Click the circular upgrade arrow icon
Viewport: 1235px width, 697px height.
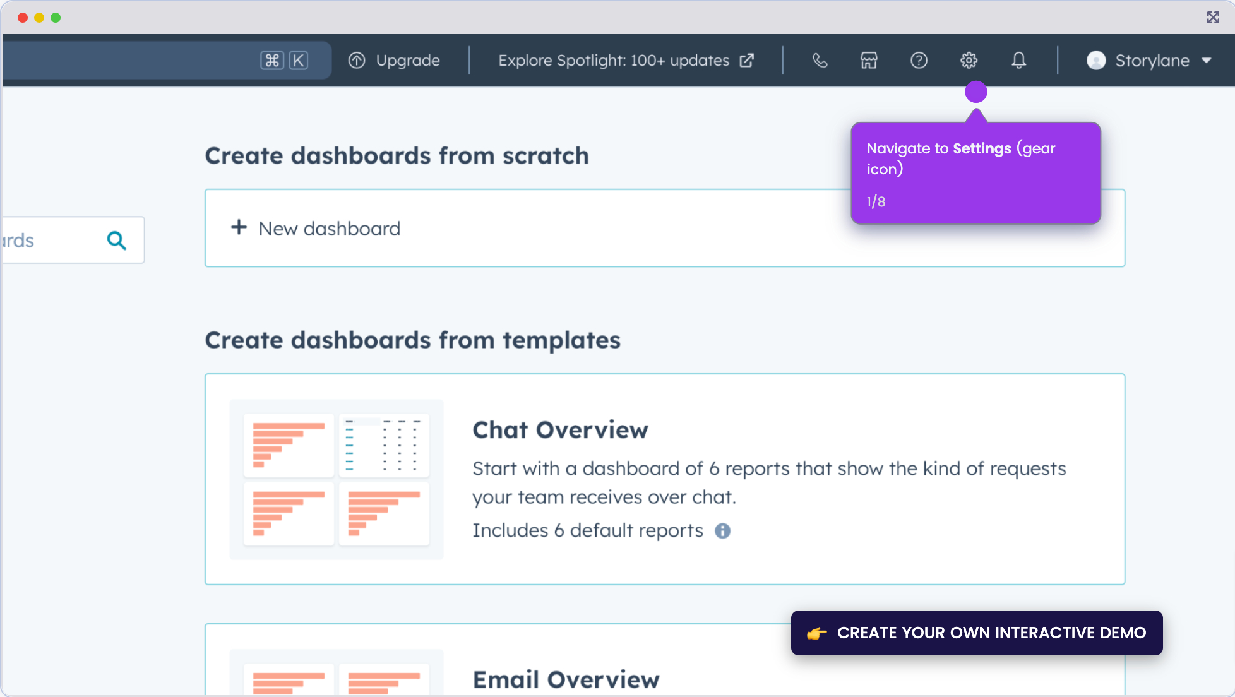(357, 60)
